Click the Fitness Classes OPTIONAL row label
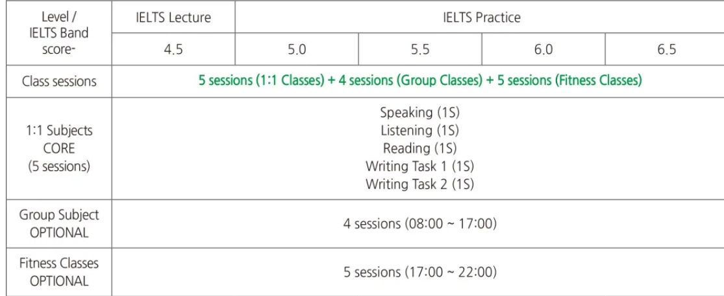Viewport: 724px width, 296px height. (58, 273)
